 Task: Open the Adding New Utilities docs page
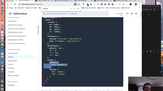tap(16, 40)
